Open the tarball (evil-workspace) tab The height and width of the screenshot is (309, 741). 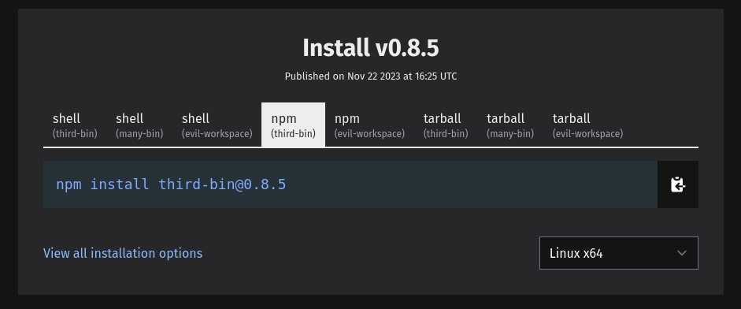(588, 125)
